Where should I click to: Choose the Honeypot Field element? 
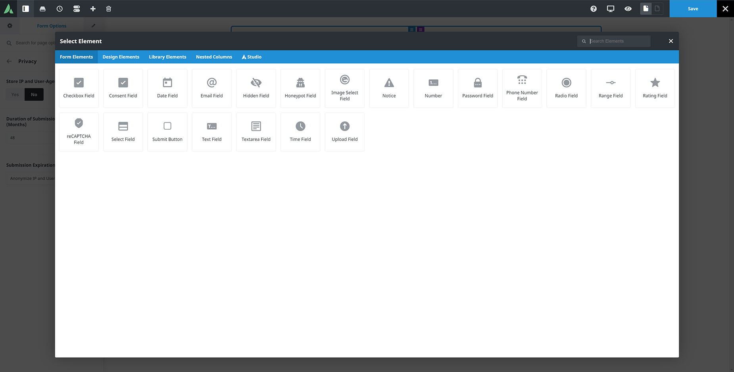(x=300, y=88)
